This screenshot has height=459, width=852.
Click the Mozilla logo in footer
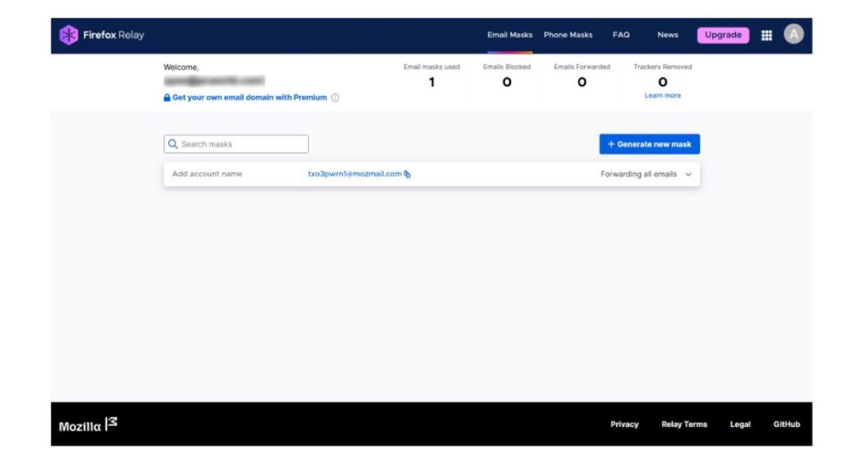pyautogui.click(x=88, y=424)
